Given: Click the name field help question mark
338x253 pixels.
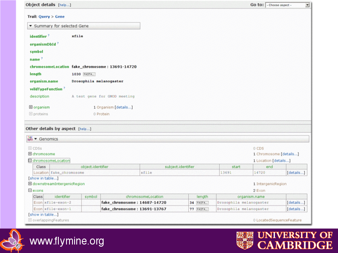Looking at the screenshot, I should [x=42, y=58].
